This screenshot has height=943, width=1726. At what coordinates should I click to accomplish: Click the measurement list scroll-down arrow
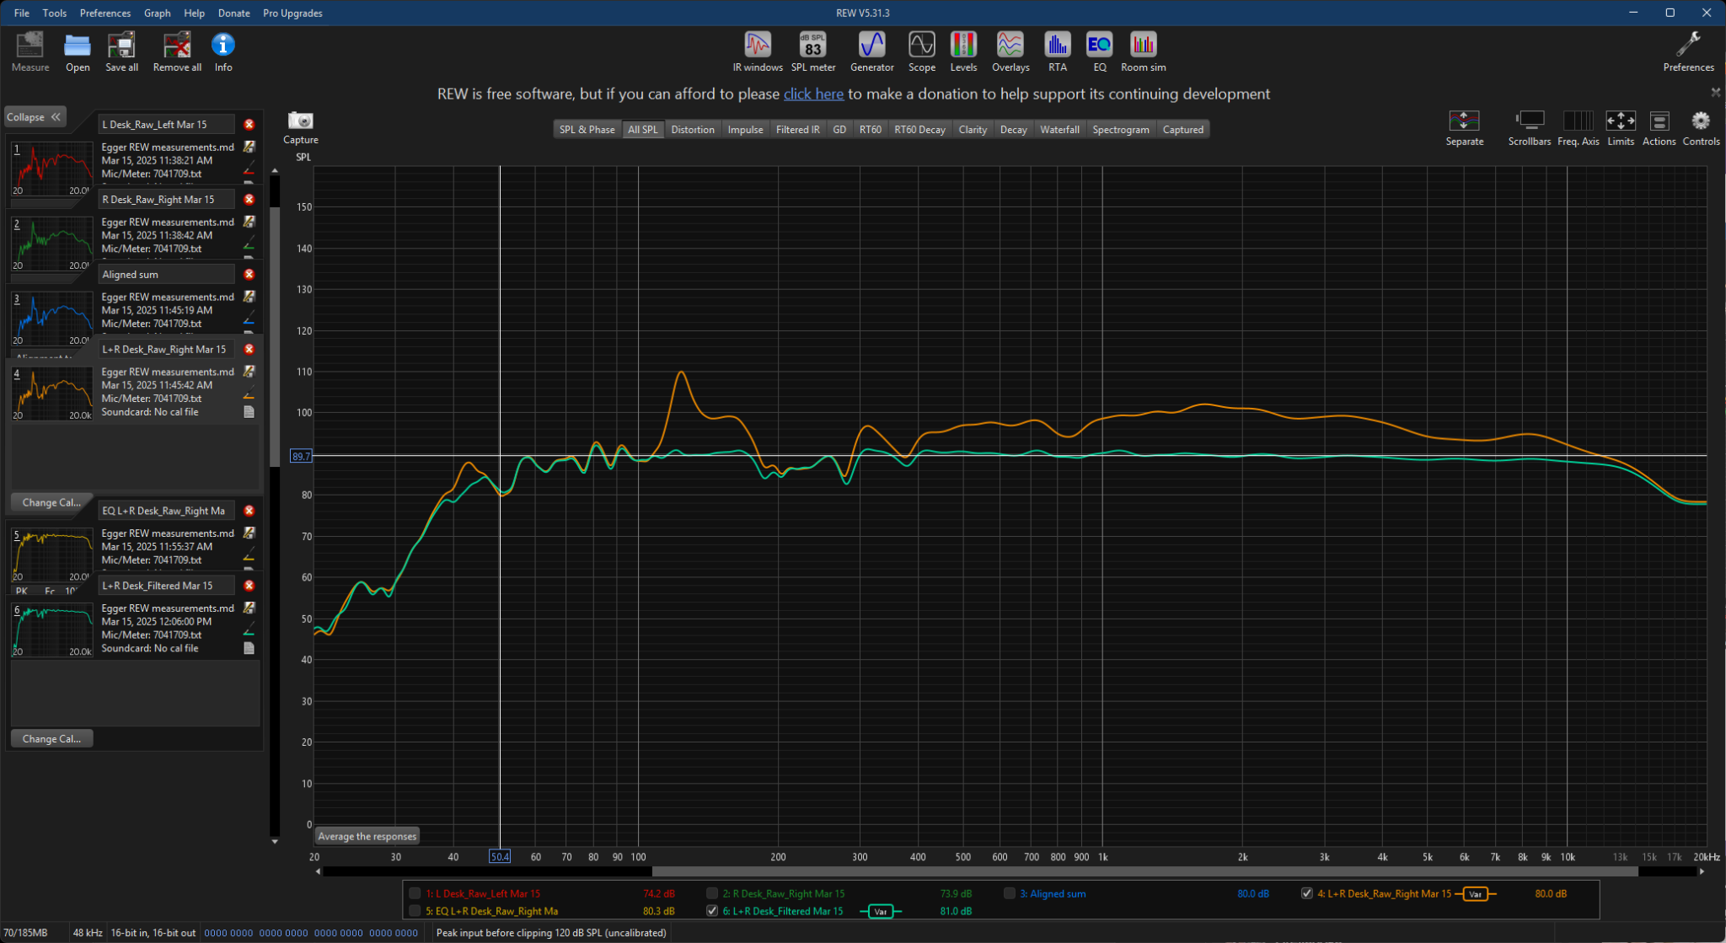(x=274, y=841)
